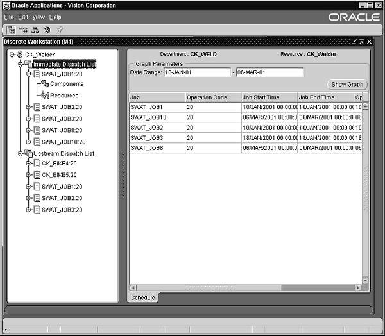The image size is (385, 336).
Task: Click the document icon beside SWAT_JOB8:20
Action: tap(37, 130)
